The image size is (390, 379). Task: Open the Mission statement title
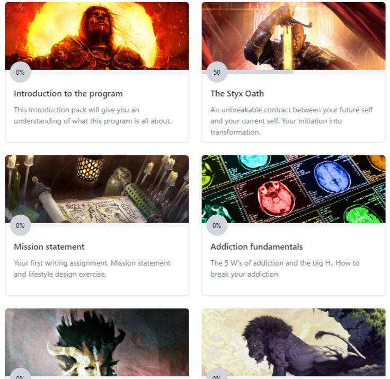(49, 246)
